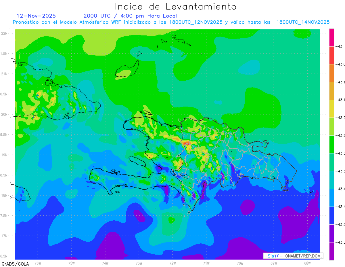The width and height of the screenshot is (345, 267).
Task: Click the '75W' longitude label
Action: [x=71, y=263]
